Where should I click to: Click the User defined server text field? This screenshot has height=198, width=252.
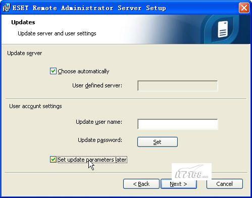coord(178,86)
